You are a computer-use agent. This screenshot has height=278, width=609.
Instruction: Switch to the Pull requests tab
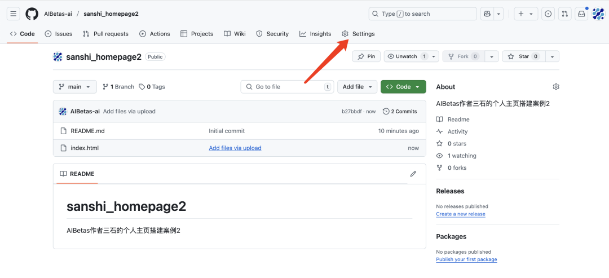click(105, 34)
